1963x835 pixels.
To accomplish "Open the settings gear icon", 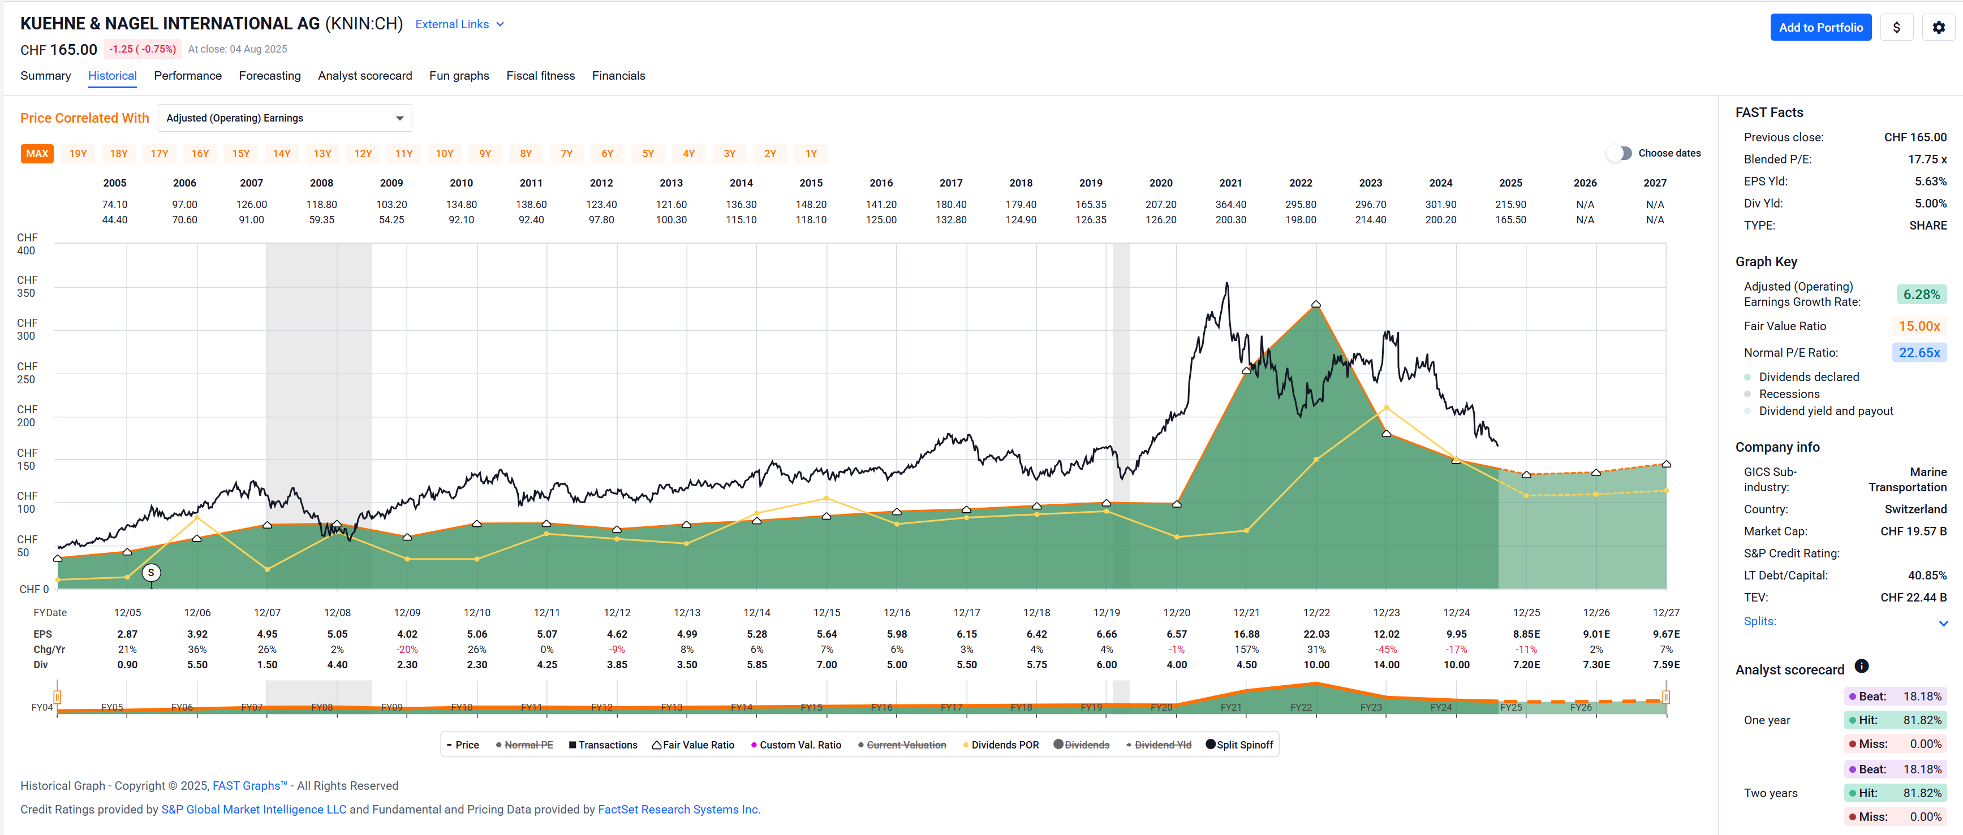I will tap(1938, 28).
